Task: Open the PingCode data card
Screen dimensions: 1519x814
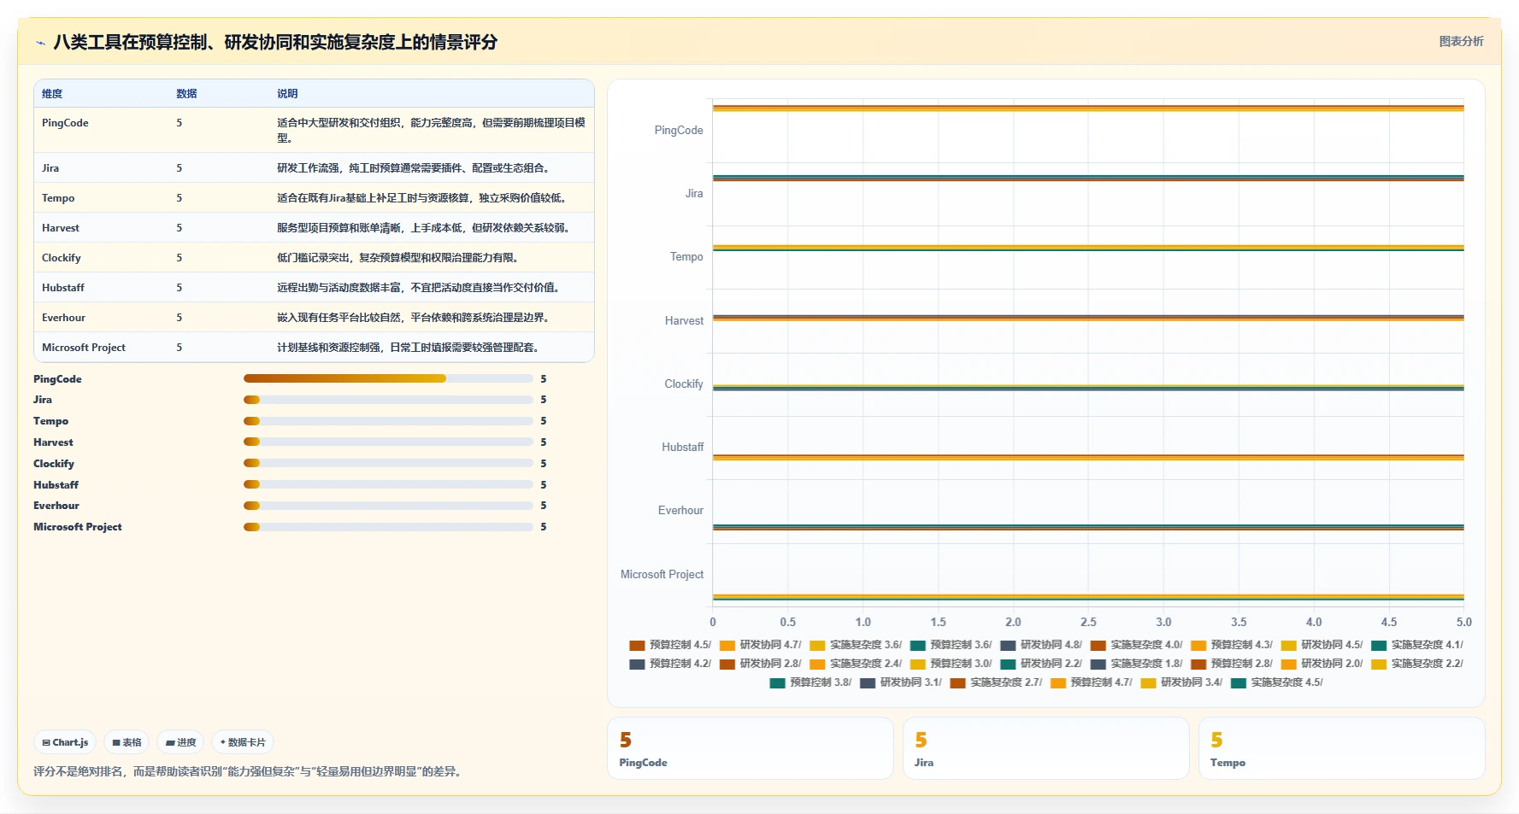Action: click(x=750, y=748)
